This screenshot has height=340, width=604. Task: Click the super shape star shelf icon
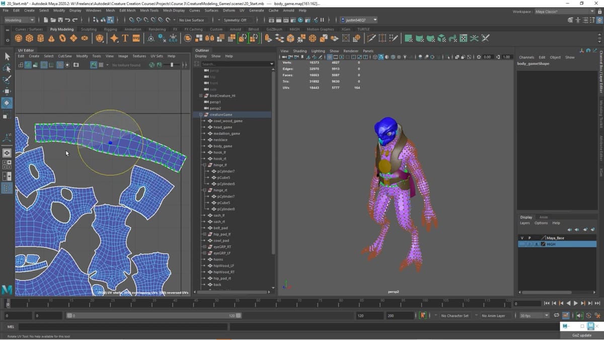(114, 38)
